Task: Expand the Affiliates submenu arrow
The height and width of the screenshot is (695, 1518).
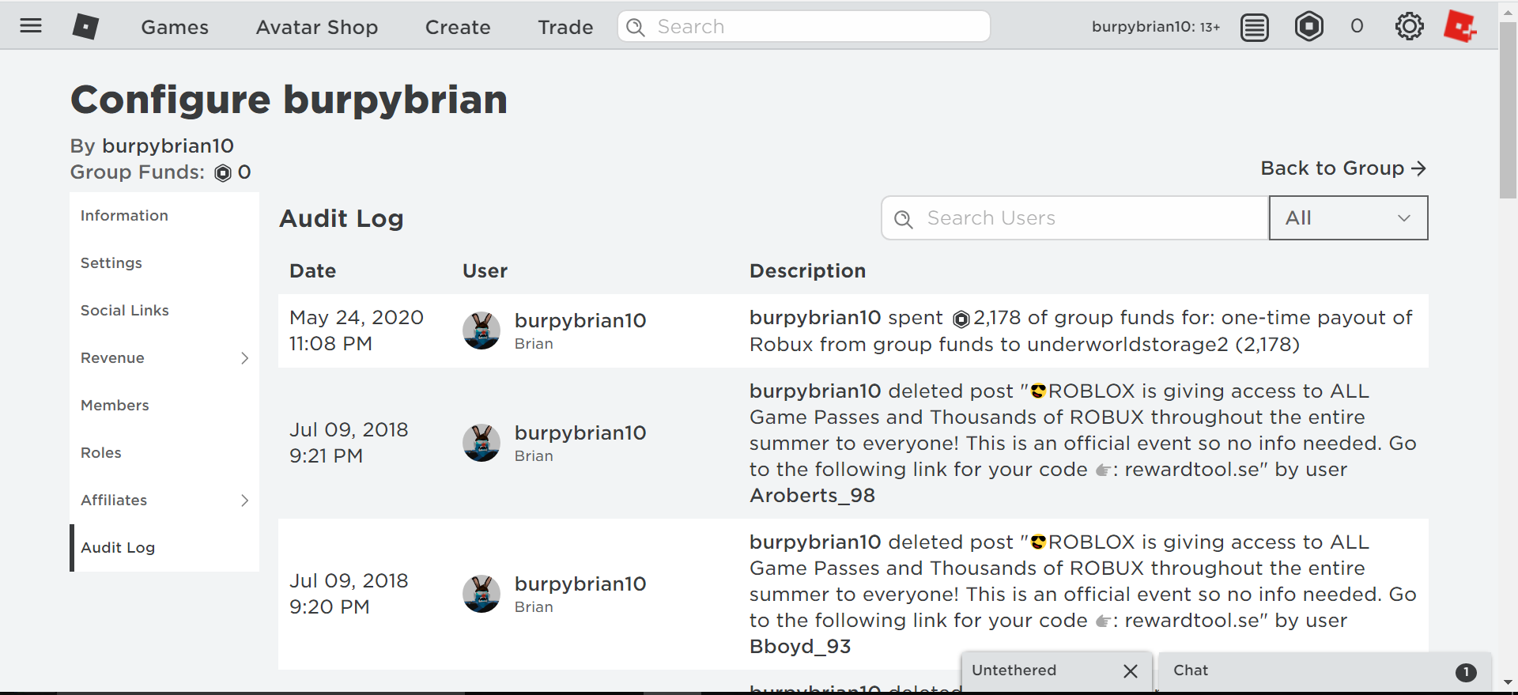Action: 245,500
